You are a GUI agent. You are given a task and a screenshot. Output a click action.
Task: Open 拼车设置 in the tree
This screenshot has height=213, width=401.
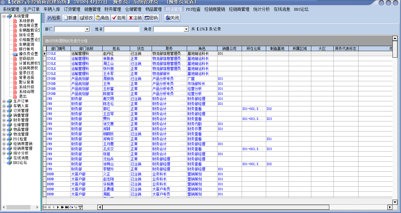[x=27, y=35]
